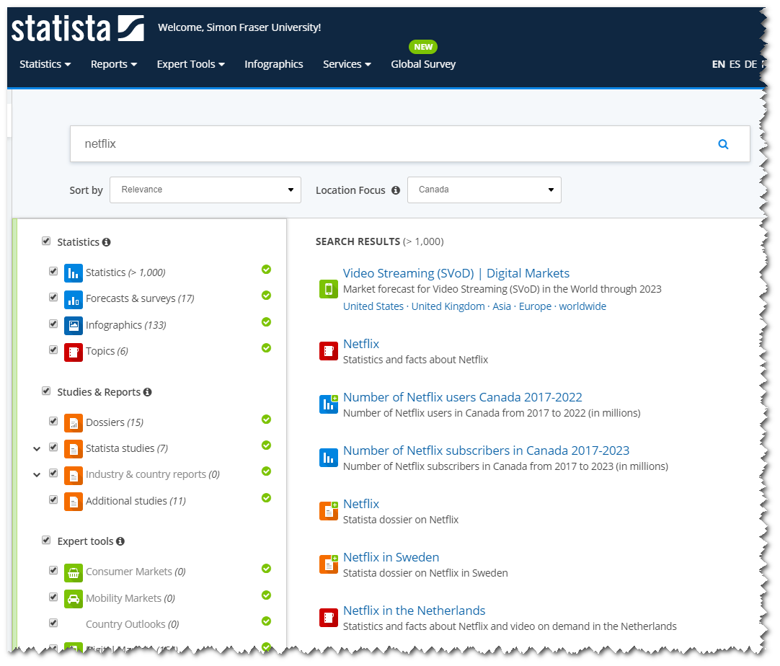Click the green NEW badge above Global Survey
Image resolution: width=780 pixels, height=666 pixels.
click(423, 47)
